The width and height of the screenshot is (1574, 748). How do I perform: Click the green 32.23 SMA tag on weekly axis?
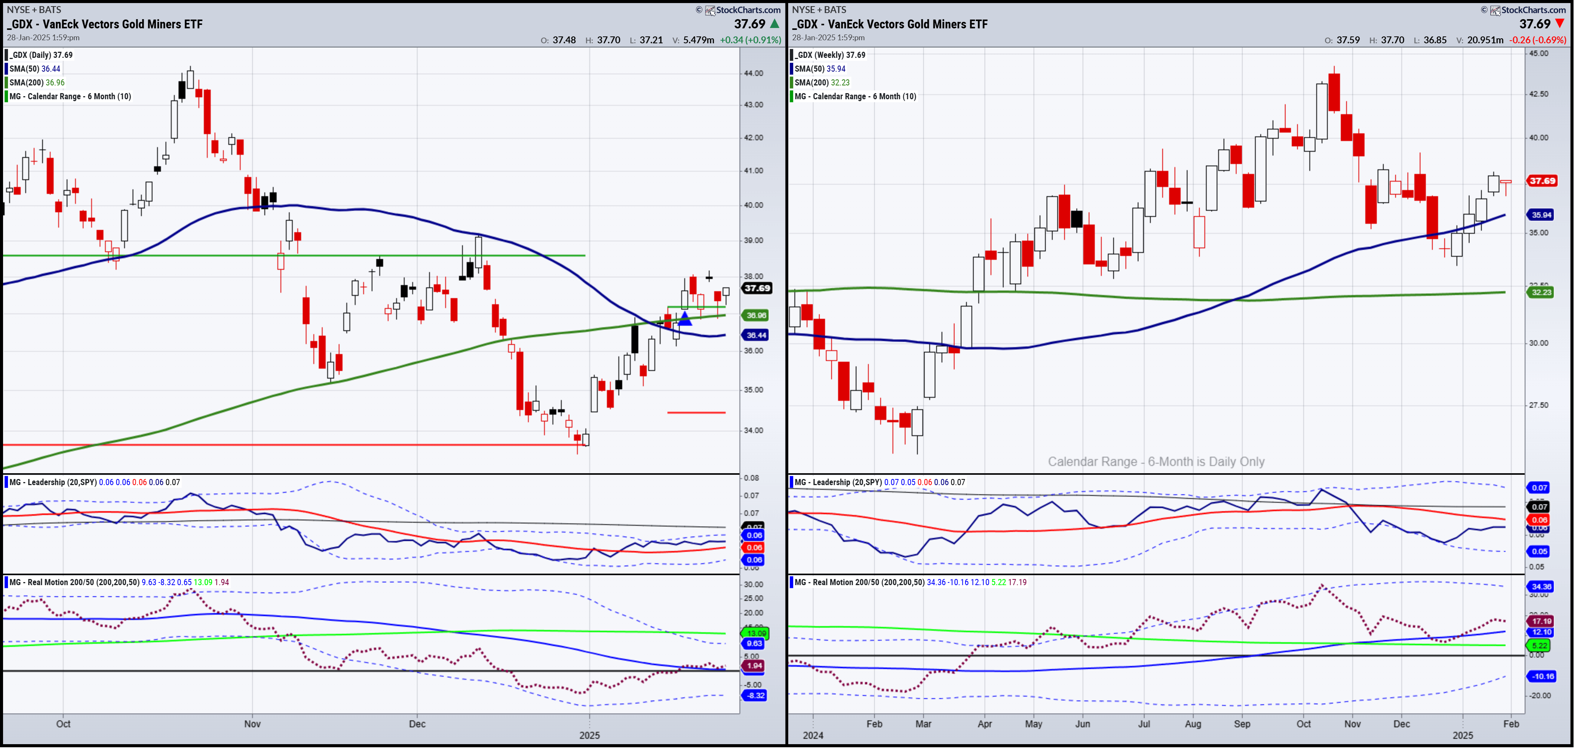[1540, 292]
